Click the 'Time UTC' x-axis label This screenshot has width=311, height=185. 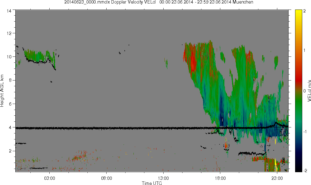tap(152, 183)
